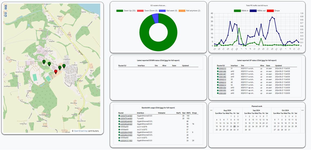Image resolution: width=311 pixels, height=150 pixels.
Task: Open t280260249/980 link in the 76 drops row
Action: pos(126,124)
